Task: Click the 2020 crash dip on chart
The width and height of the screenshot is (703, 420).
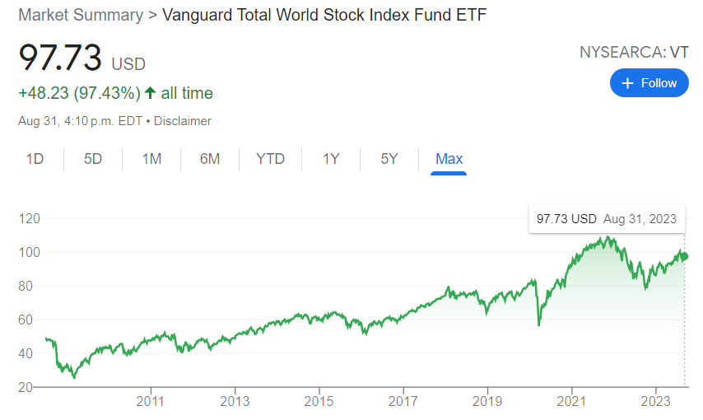Action: pos(538,324)
